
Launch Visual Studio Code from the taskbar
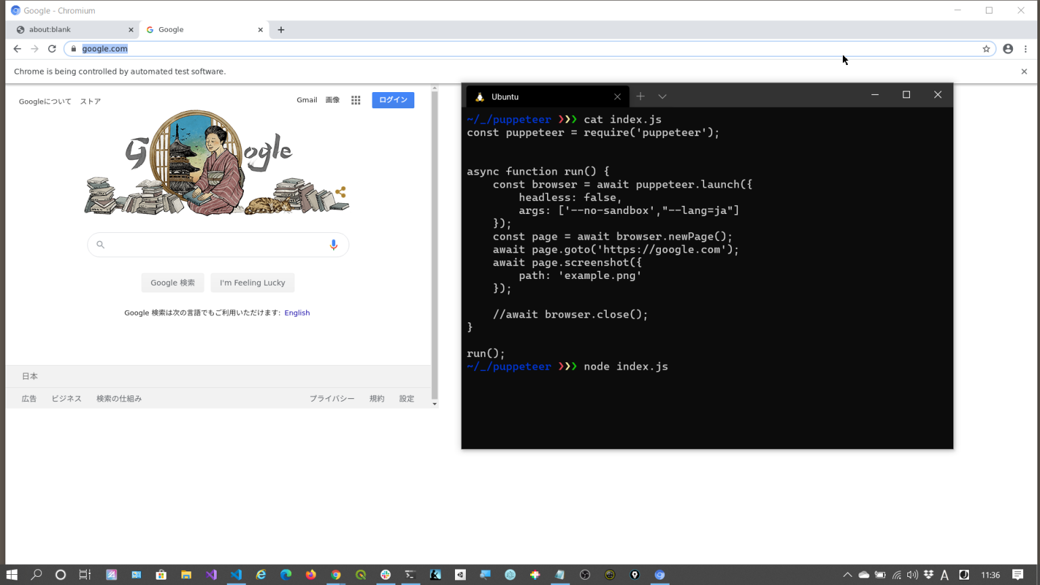236,575
